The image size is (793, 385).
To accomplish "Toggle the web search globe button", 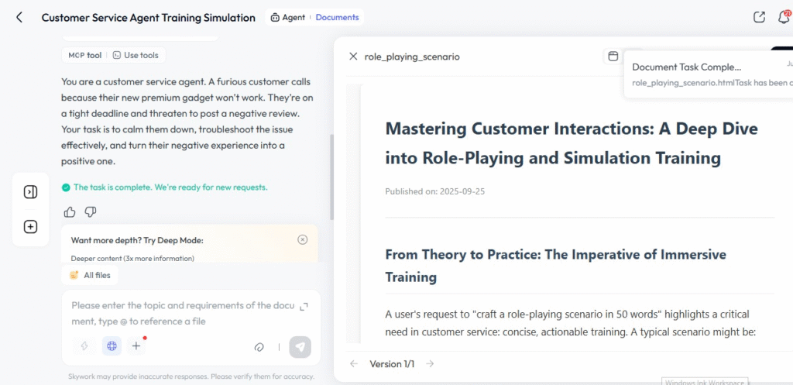I will tap(112, 346).
